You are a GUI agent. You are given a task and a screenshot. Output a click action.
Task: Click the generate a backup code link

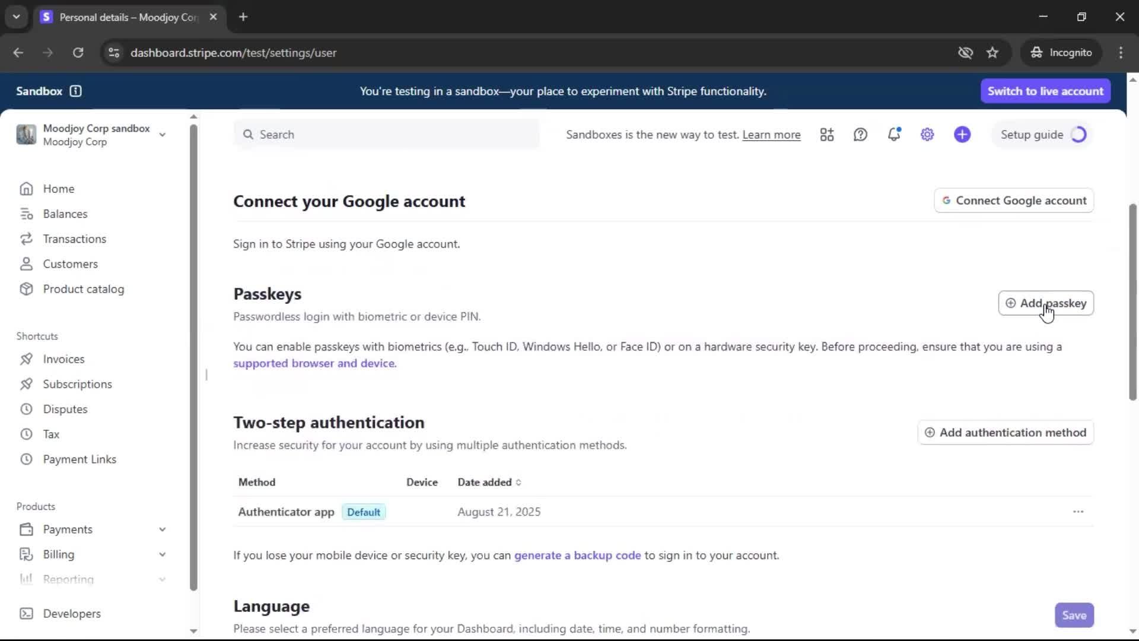(577, 556)
